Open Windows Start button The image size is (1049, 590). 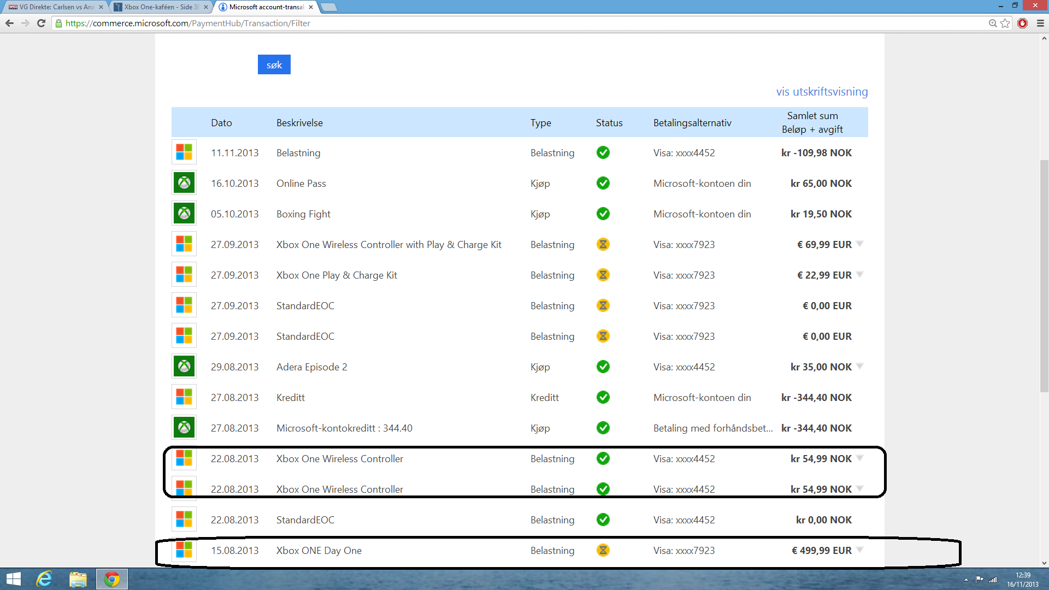pos(13,579)
